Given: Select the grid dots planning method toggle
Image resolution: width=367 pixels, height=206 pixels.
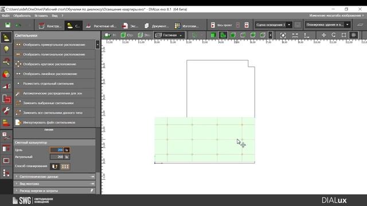Looking at the screenshot, I should tap(65, 167).
